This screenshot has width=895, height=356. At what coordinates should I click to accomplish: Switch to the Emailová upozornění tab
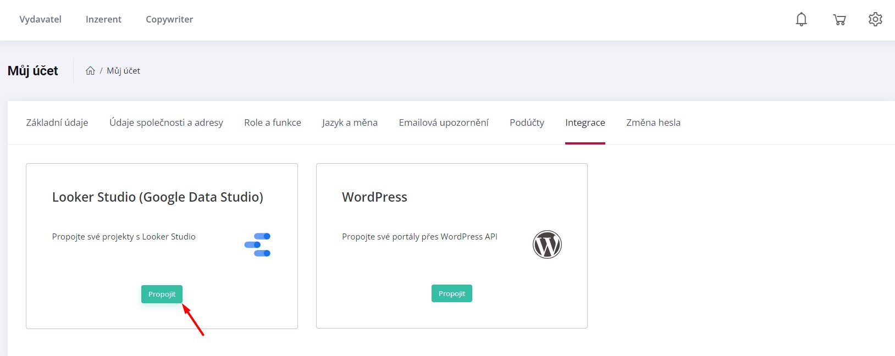(444, 123)
